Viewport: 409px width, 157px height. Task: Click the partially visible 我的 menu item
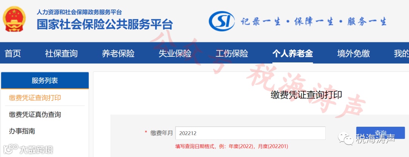pyautogui.click(x=401, y=54)
